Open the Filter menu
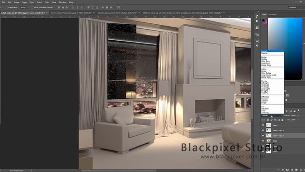Viewport: 305px width, 172px height. pyautogui.click(x=47, y=2)
